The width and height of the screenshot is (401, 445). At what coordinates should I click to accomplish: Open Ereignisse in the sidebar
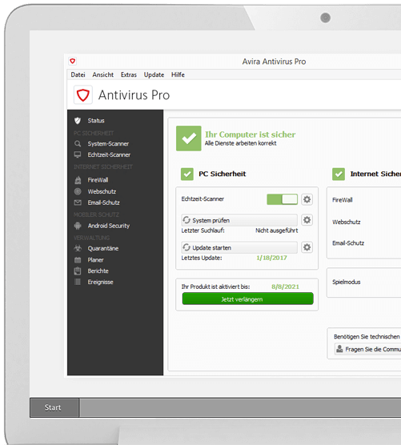tap(101, 282)
